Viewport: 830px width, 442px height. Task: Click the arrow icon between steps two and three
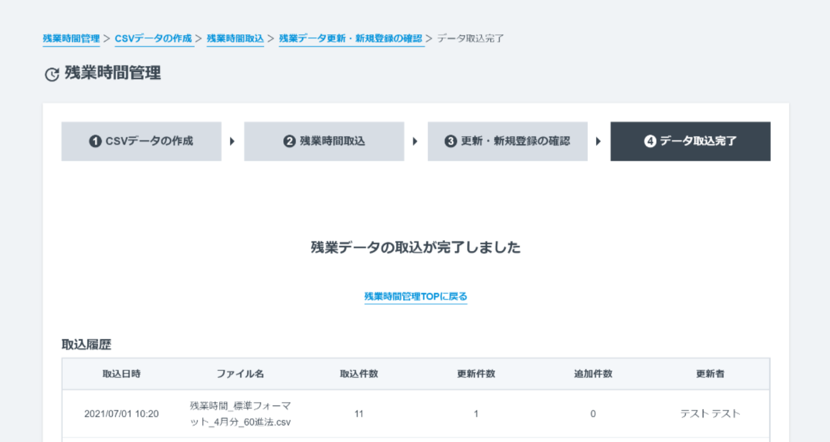pos(416,141)
